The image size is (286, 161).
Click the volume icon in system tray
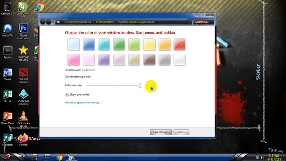click(x=262, y=157)
